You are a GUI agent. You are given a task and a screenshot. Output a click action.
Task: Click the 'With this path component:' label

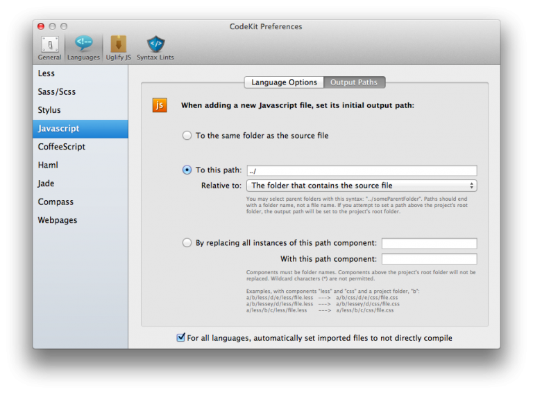[328, 259]
